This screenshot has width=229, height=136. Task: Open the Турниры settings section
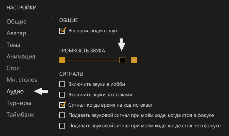(19, 103)
